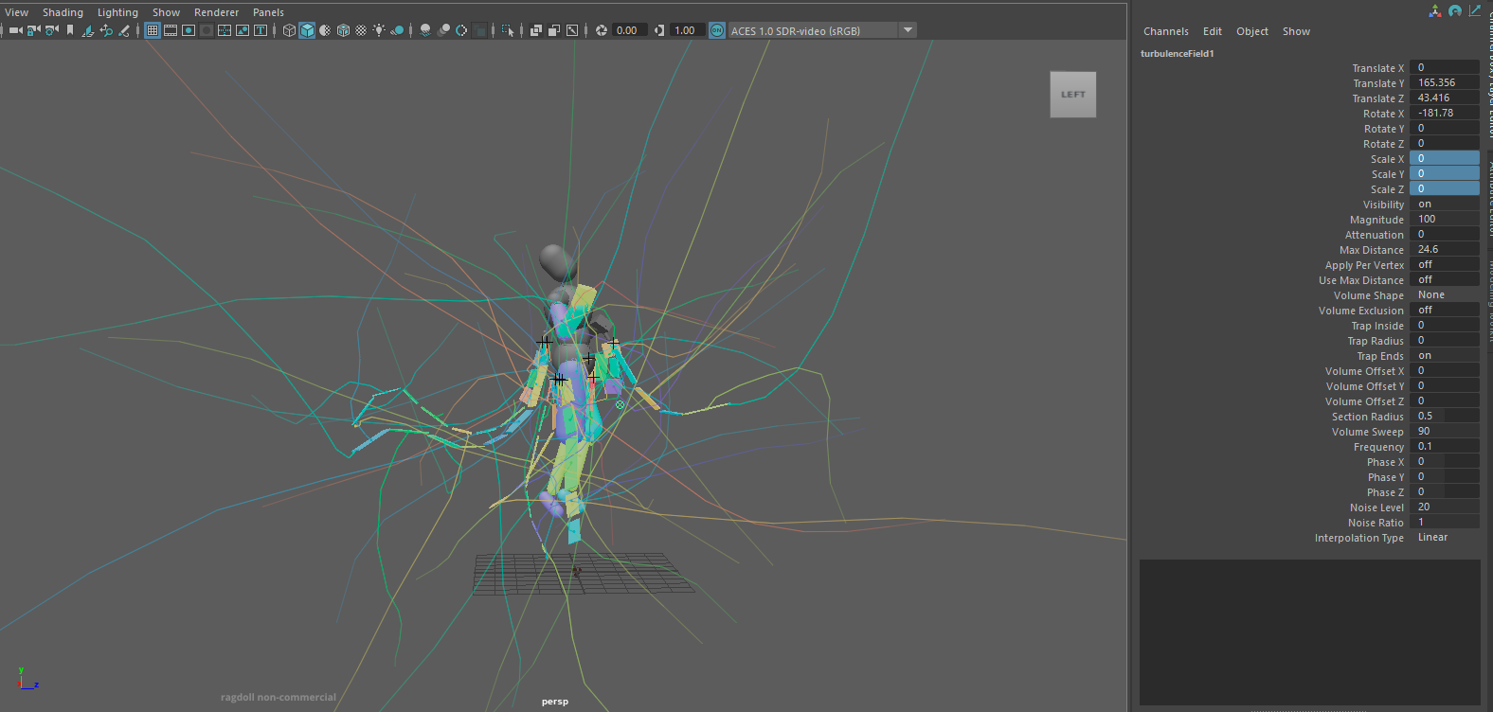Toggle the Visibility channel value
Screen dimensions: 1493x712
1444,205
